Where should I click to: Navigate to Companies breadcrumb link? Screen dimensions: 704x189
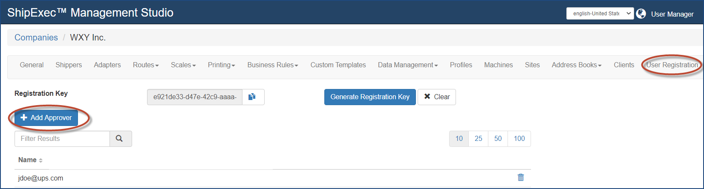tap(36, 37)
